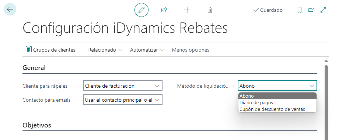Image resolution: width=339 pixels, height=140 pixels.
Task: Open Cliente para rápeles dropdown
Action: coord(123,86)
